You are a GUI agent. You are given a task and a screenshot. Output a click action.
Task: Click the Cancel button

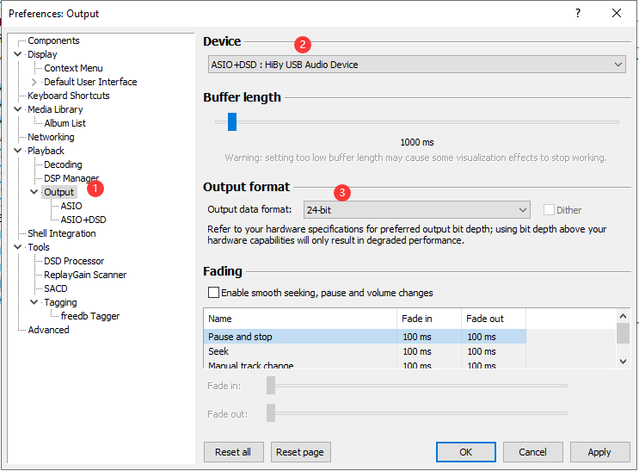[532, 452]
